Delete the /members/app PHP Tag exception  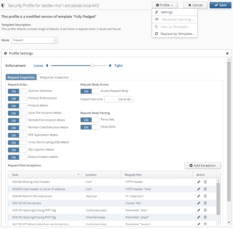[x=205, y=217]
